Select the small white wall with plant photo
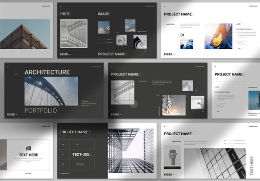 click(x=198, y=103)
